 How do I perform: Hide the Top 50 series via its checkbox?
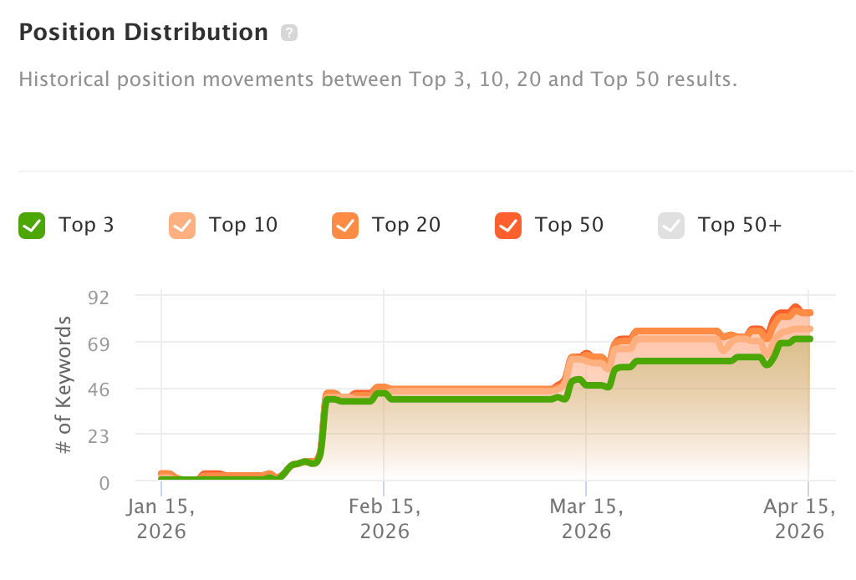(508, 226)
